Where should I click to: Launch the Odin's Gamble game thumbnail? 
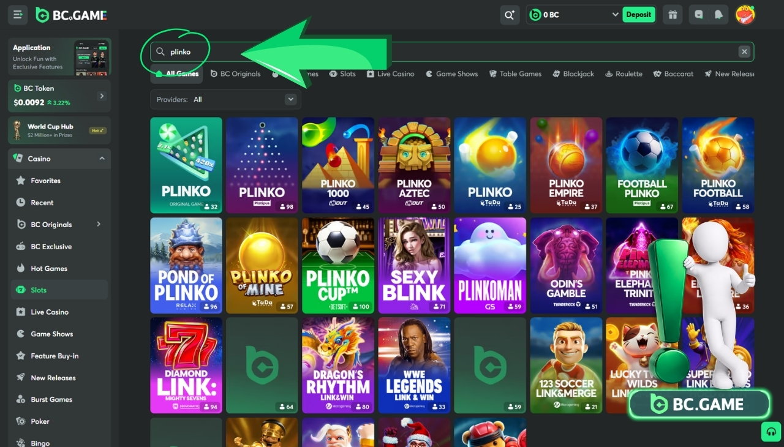coord(567,266)
